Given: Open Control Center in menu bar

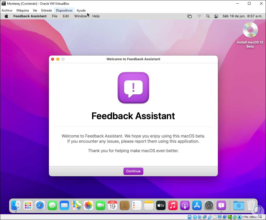Looking at the screenshot, I should (216, 16).
